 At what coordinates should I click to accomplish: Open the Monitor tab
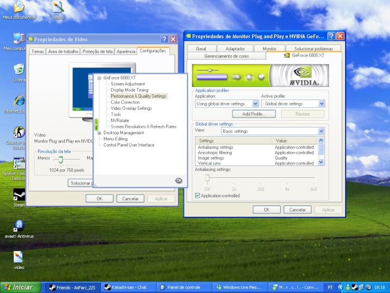click(x=270, y=48)
